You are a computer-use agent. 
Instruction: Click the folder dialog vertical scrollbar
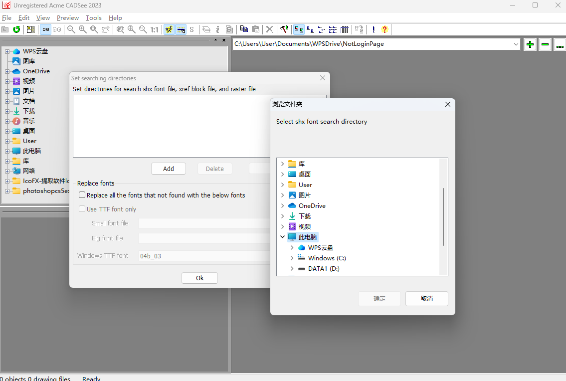pyautogui.click(x=443, y=217)
